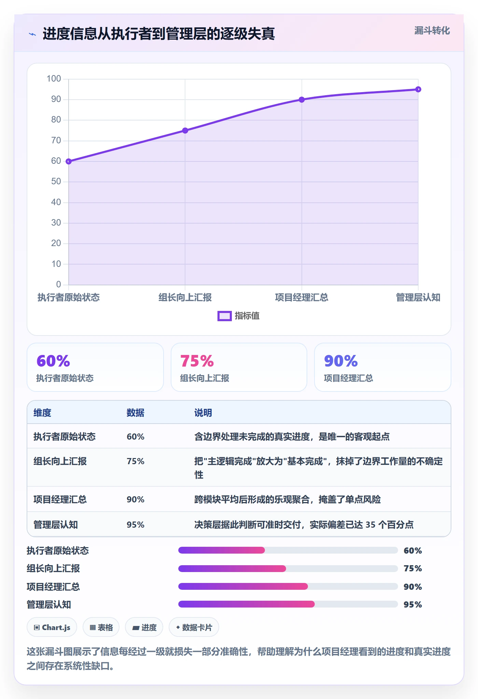
Task: Click the 执行者原始状态 60% progress bar
Action: [288, 550]
